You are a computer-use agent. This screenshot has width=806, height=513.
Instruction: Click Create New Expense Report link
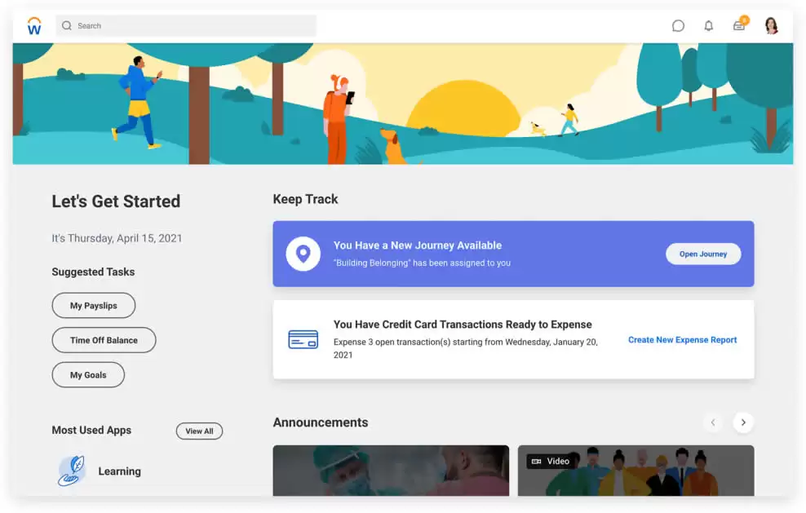[x=682, y=340]
